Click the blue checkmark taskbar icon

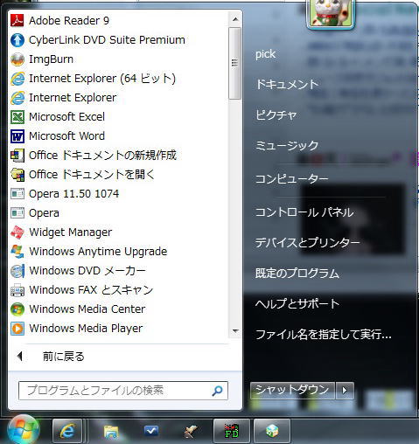tap(151, 431)
